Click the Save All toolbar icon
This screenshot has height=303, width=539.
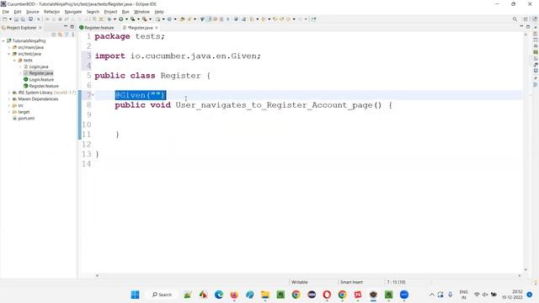coord(23,19)
